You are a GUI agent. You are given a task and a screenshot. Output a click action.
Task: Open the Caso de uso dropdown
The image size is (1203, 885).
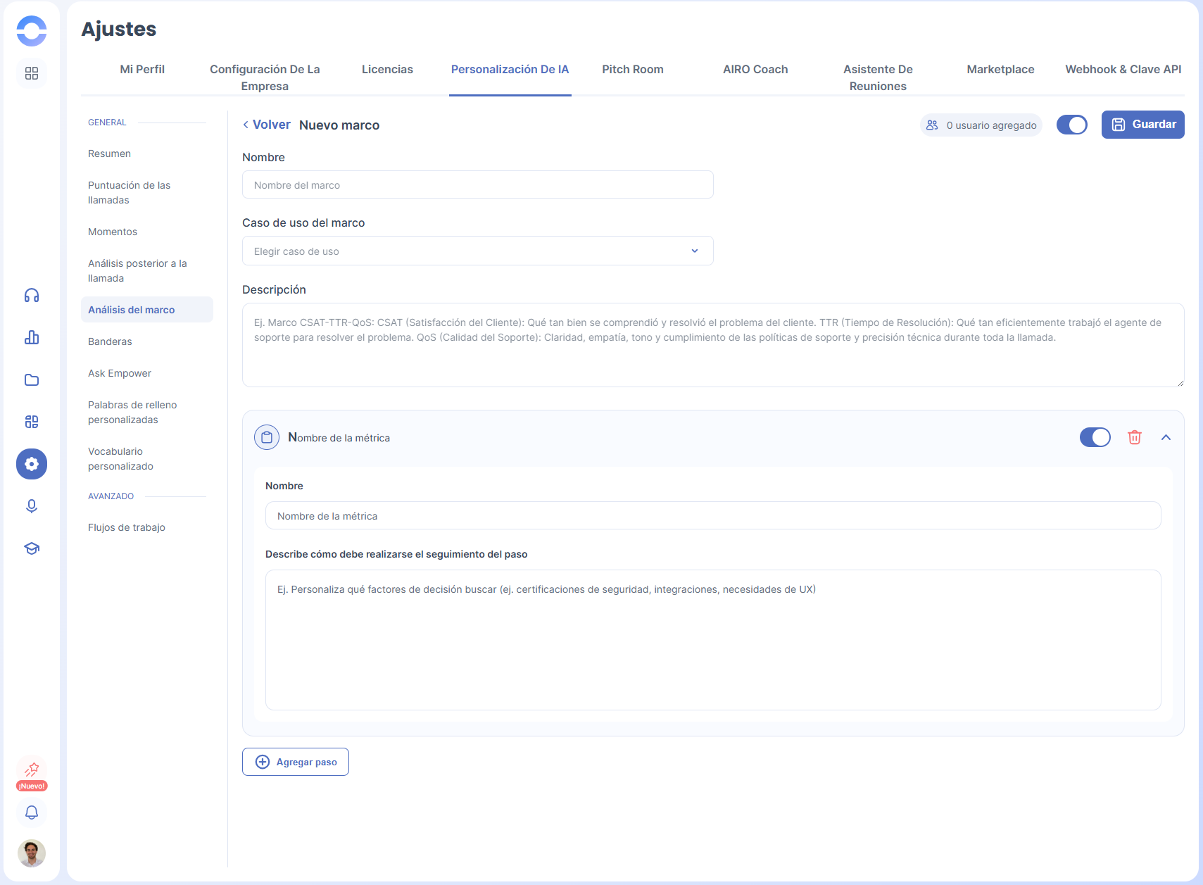(477, 251)
